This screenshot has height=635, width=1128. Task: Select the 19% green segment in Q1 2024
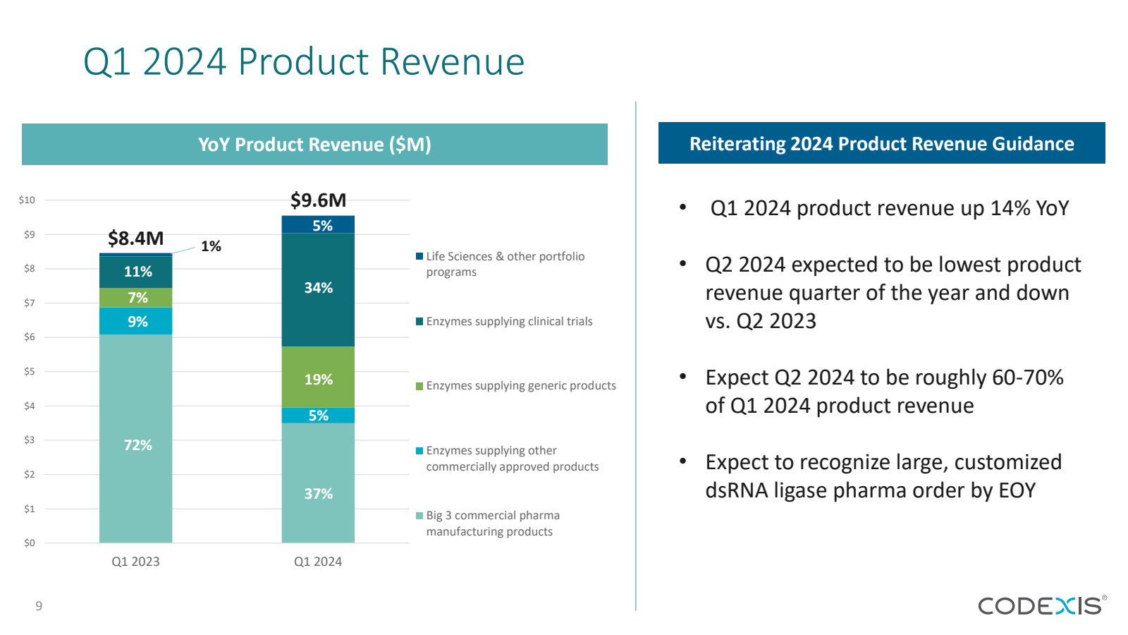click(318, 377)
